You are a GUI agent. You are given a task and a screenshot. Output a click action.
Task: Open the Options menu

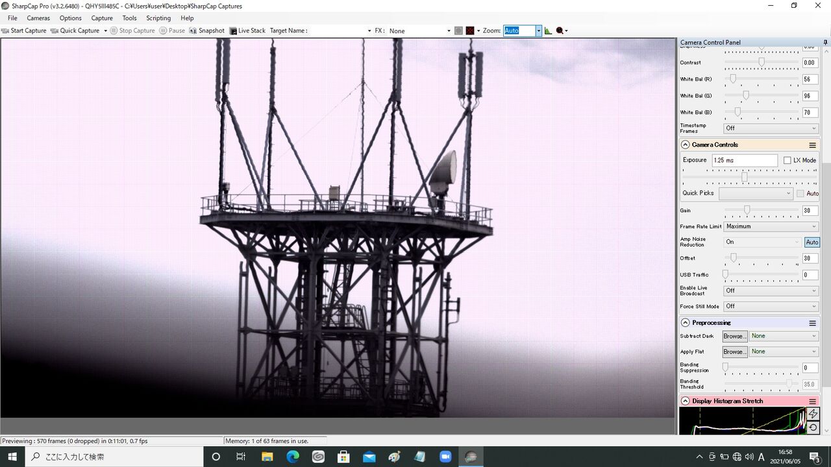(x=71, y=18)
